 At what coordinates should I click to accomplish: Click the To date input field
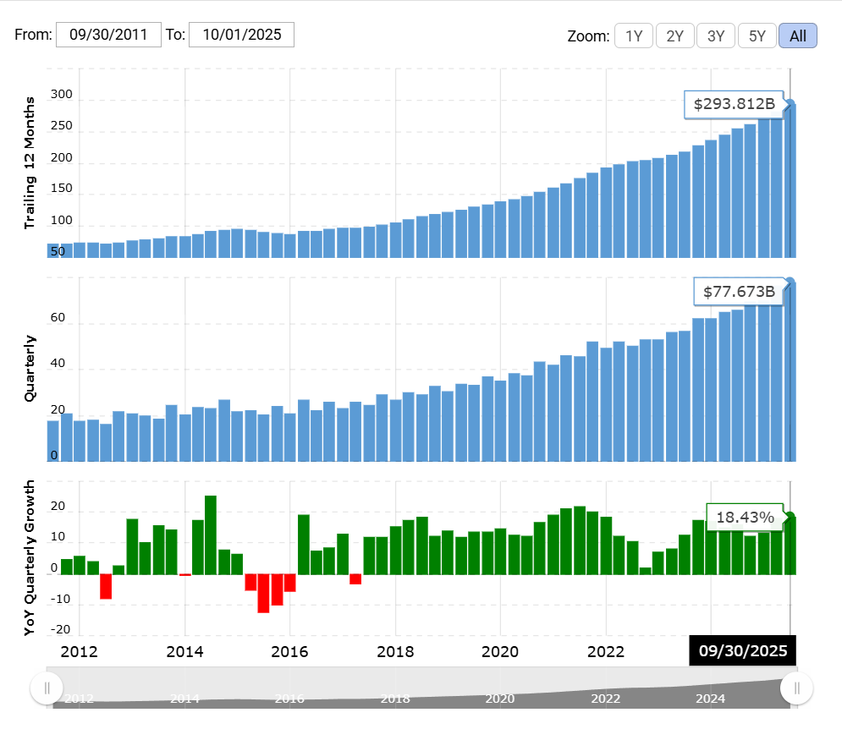pyautogui.click(x=241, y=35)
